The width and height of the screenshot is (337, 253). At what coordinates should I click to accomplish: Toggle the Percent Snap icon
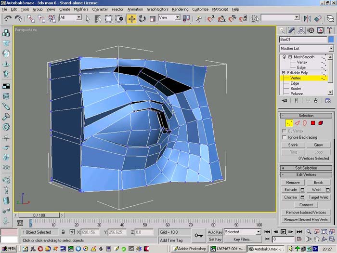(x=233, y=19)
